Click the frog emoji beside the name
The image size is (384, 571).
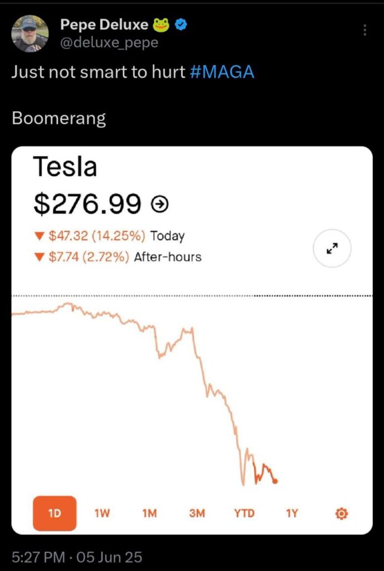click(161, 25)
